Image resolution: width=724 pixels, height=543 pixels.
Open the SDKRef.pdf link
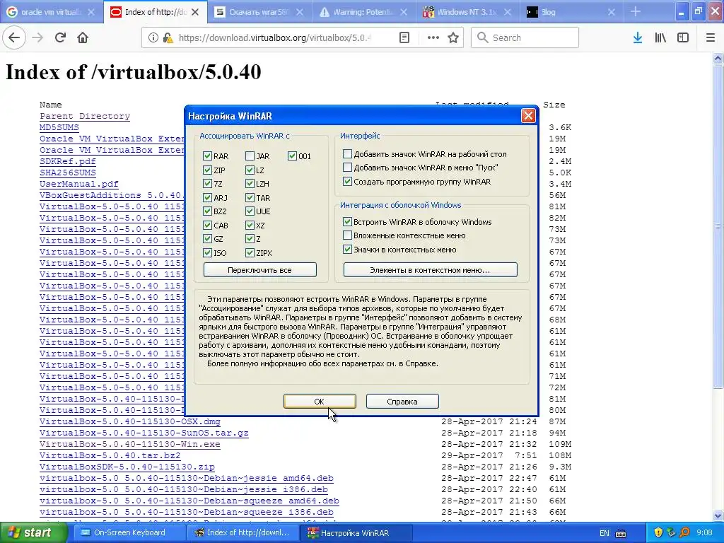(68, 162)
